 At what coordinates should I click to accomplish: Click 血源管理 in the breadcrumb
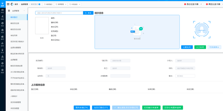click(25, 4)
